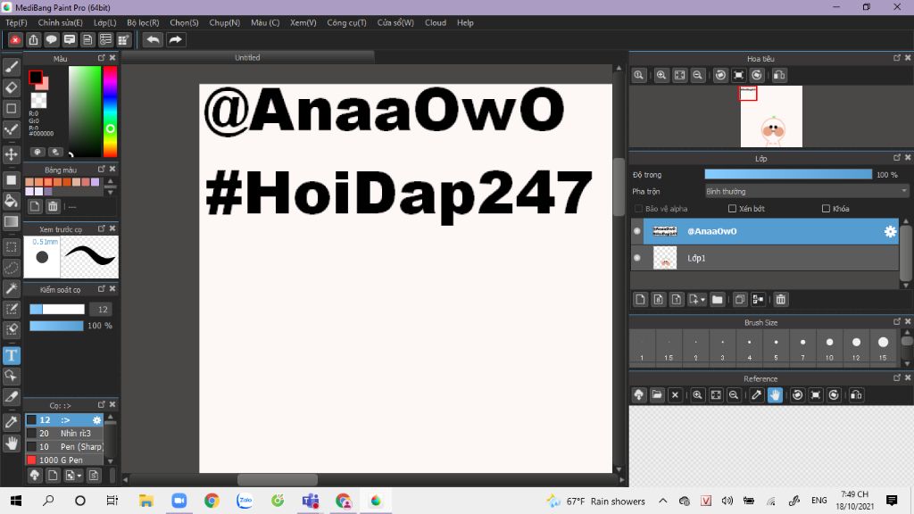Select the 12 :> brush entry

click(x=64, y=419)
